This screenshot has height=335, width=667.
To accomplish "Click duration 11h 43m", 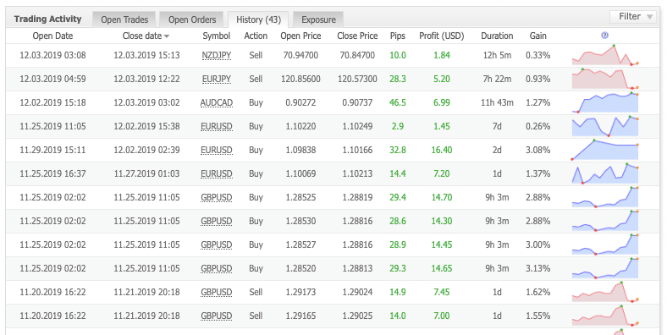I will point(497,103).
